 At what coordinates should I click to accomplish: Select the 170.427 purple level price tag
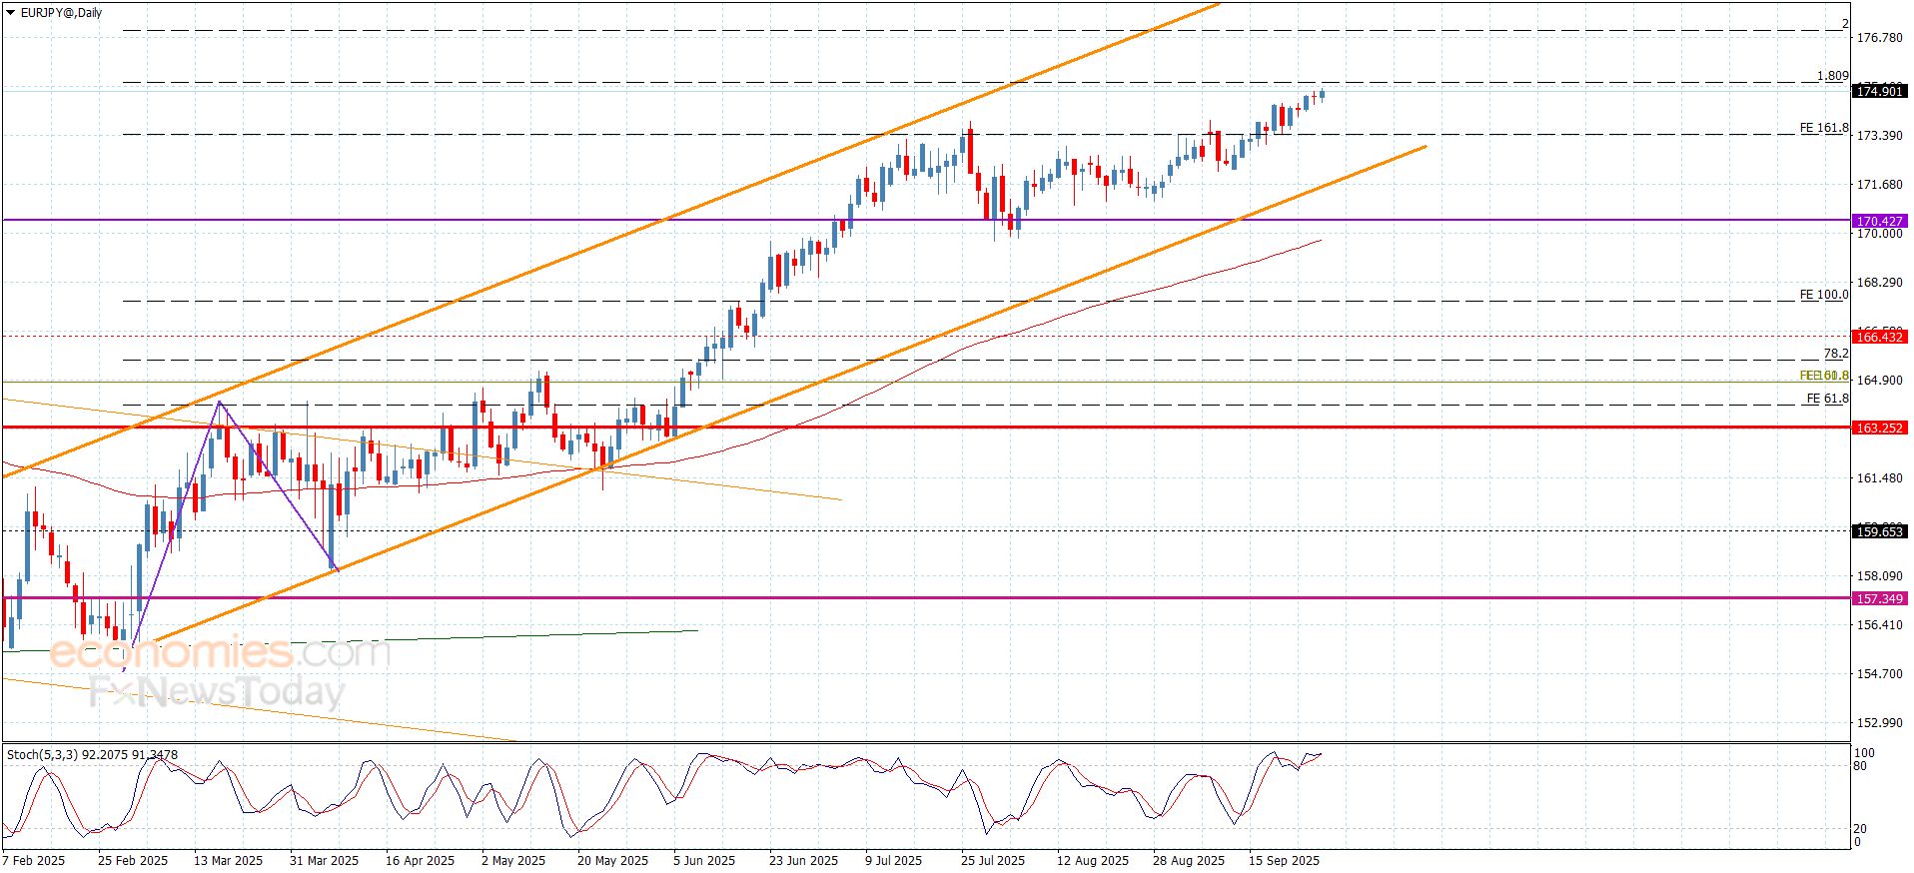tap(1879, 221)
